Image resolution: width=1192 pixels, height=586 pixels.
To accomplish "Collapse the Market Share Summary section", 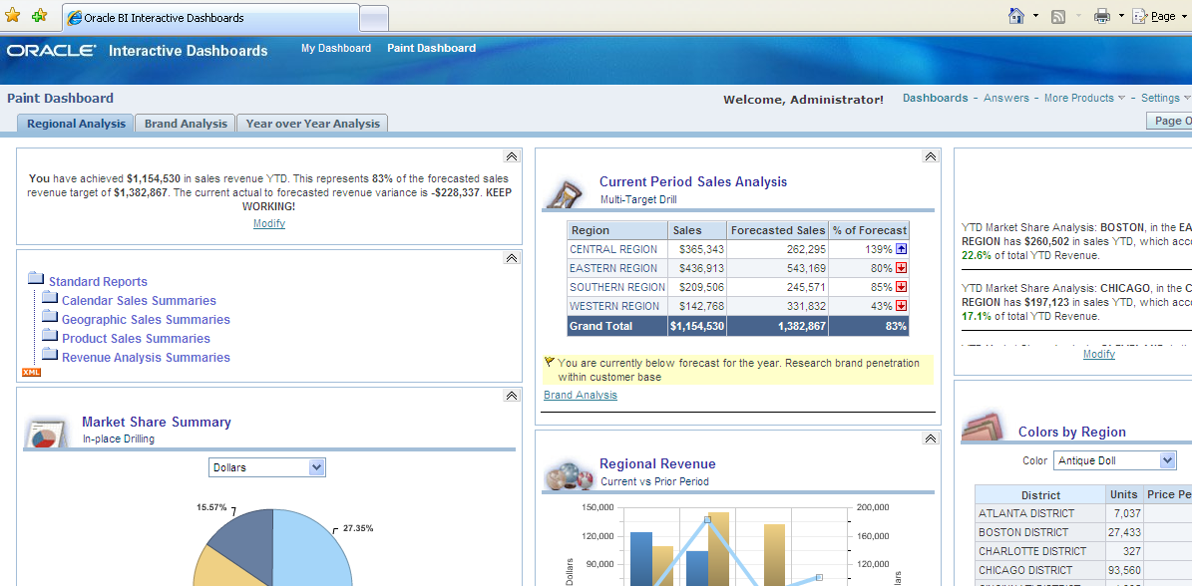I will 511,397.
